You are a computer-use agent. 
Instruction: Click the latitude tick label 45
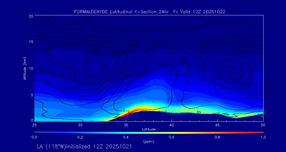coord(217,125)
